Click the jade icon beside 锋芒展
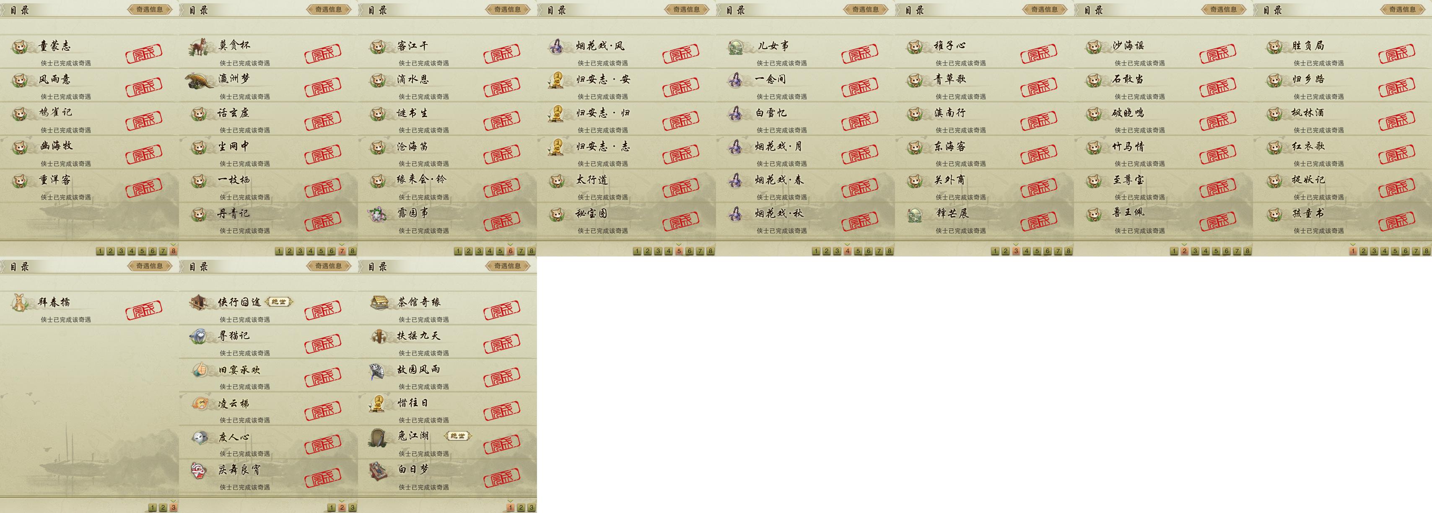This screenshot has height=513, width=1432. pos(914,215)
